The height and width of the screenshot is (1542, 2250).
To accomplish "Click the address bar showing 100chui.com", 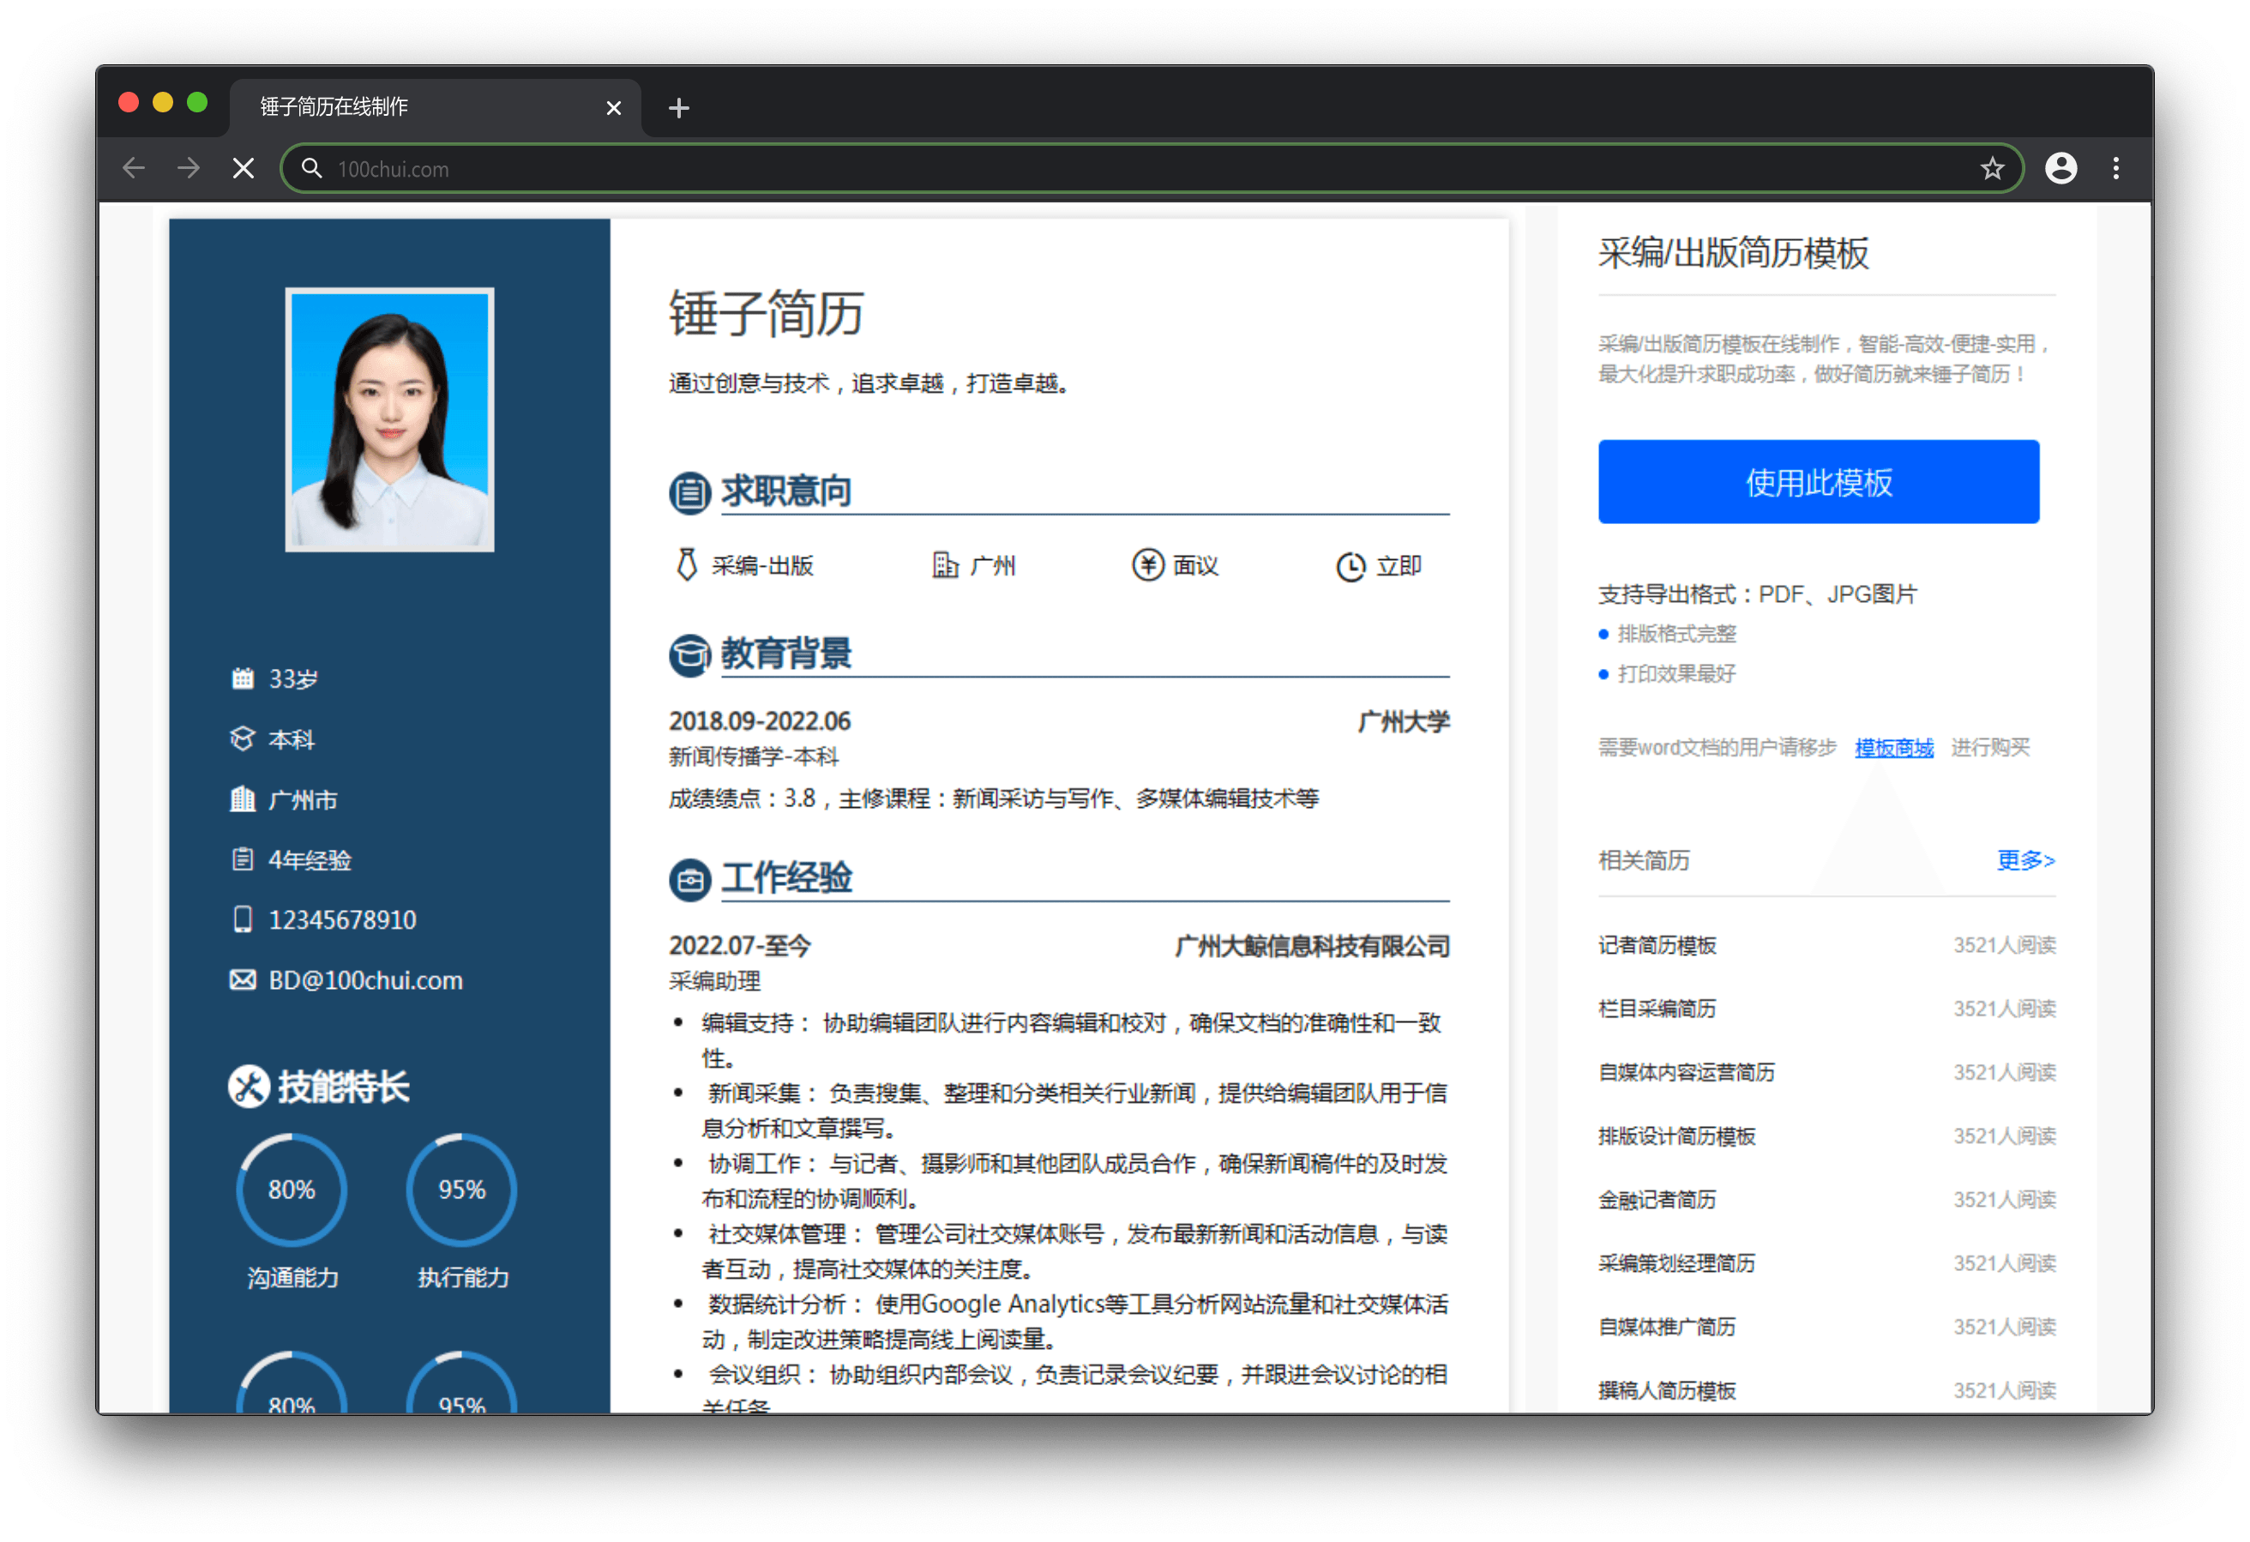I will [1152, 169].
